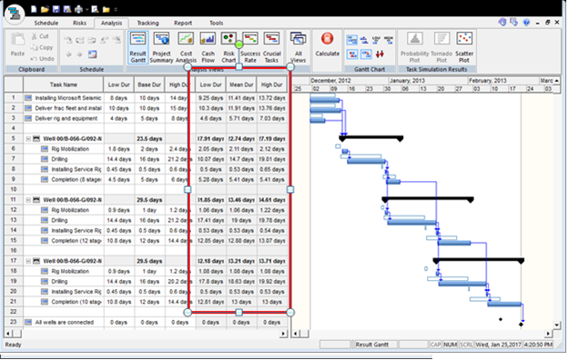Open the Crucial Tasks view
This screenshot has width=568, height=360.
(271, 47)
